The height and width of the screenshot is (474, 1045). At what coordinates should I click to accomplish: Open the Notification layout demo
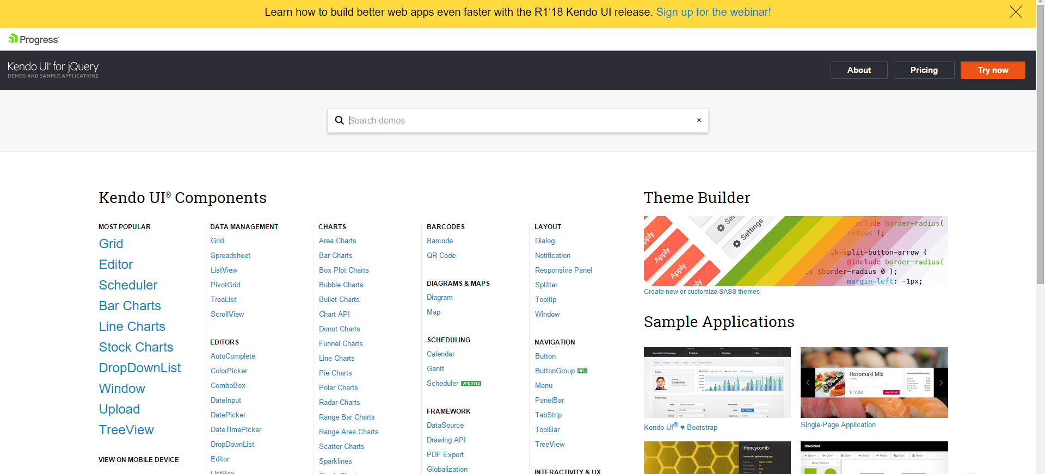point(552,255)
